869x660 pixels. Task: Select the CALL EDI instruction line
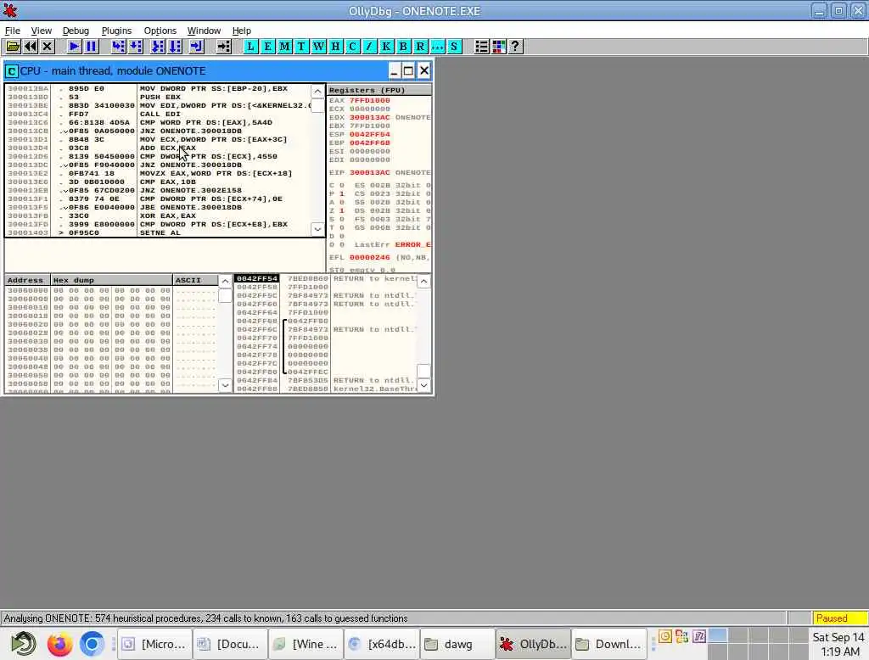(x=158, y=115)
